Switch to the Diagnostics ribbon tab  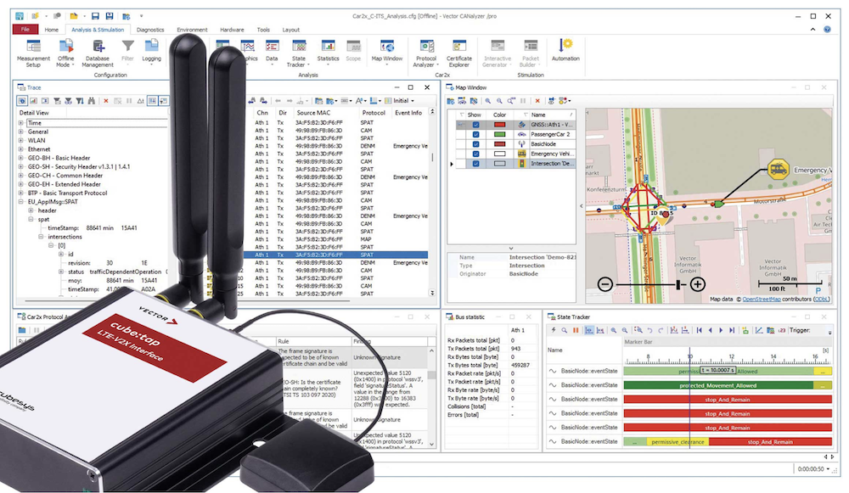(x=150, y=30)
